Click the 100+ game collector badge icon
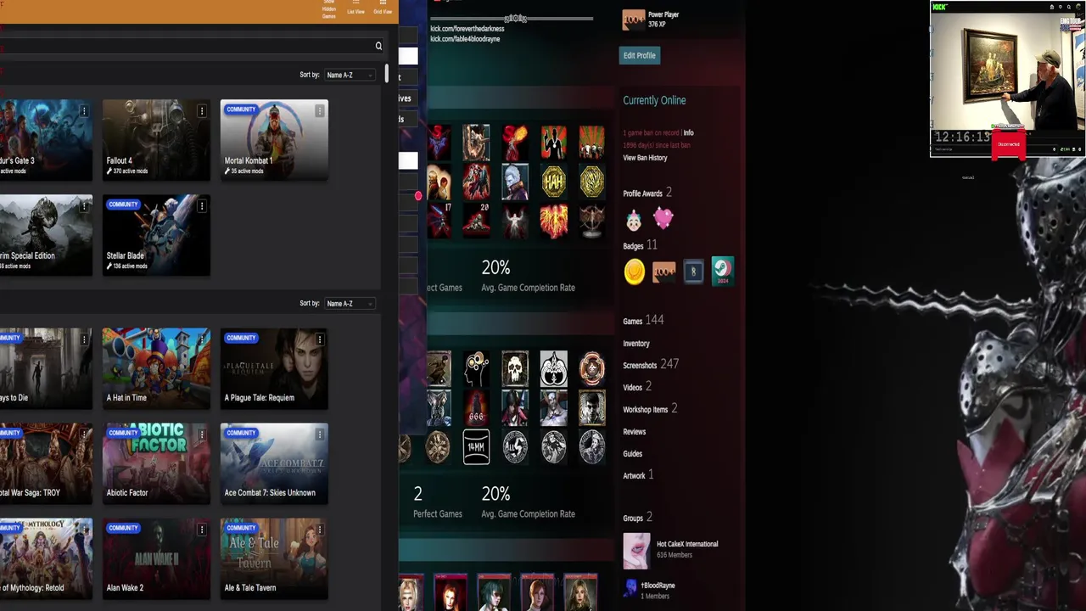The height and width of the screenshot is (611, 1086). click(x=664, y=272)
